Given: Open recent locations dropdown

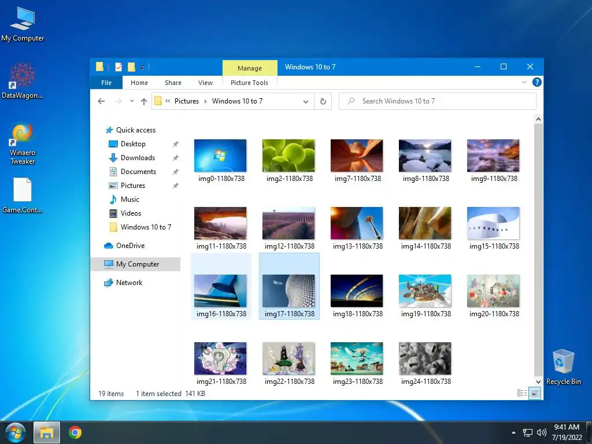Looking at the screenshot, I should pos(132,101).
